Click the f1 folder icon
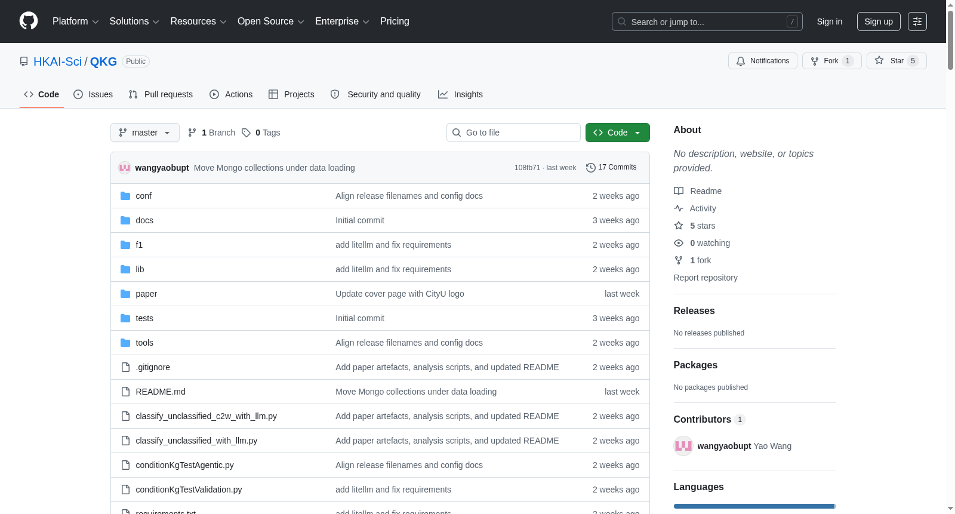Screen dimensions: 955x514 tap(125, 245)
